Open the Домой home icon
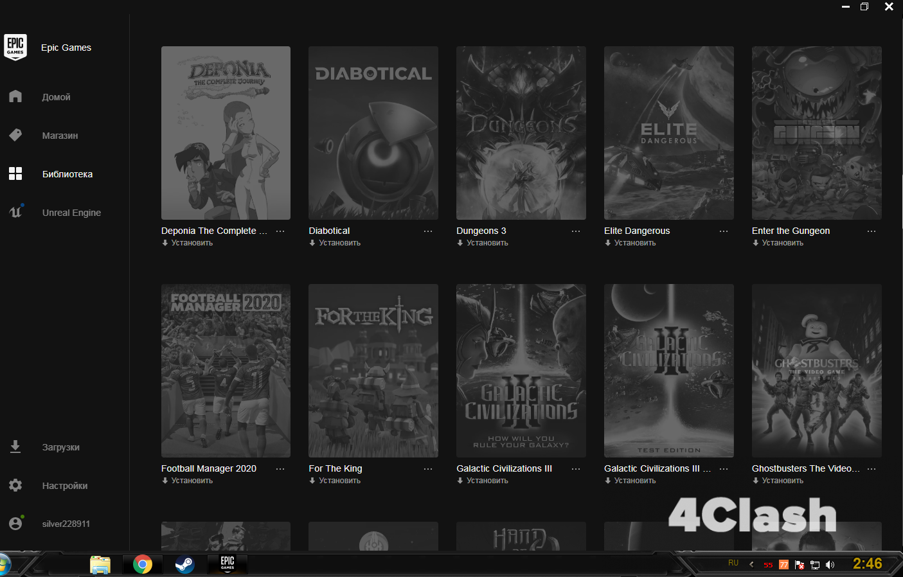 (x=15, y=96)
